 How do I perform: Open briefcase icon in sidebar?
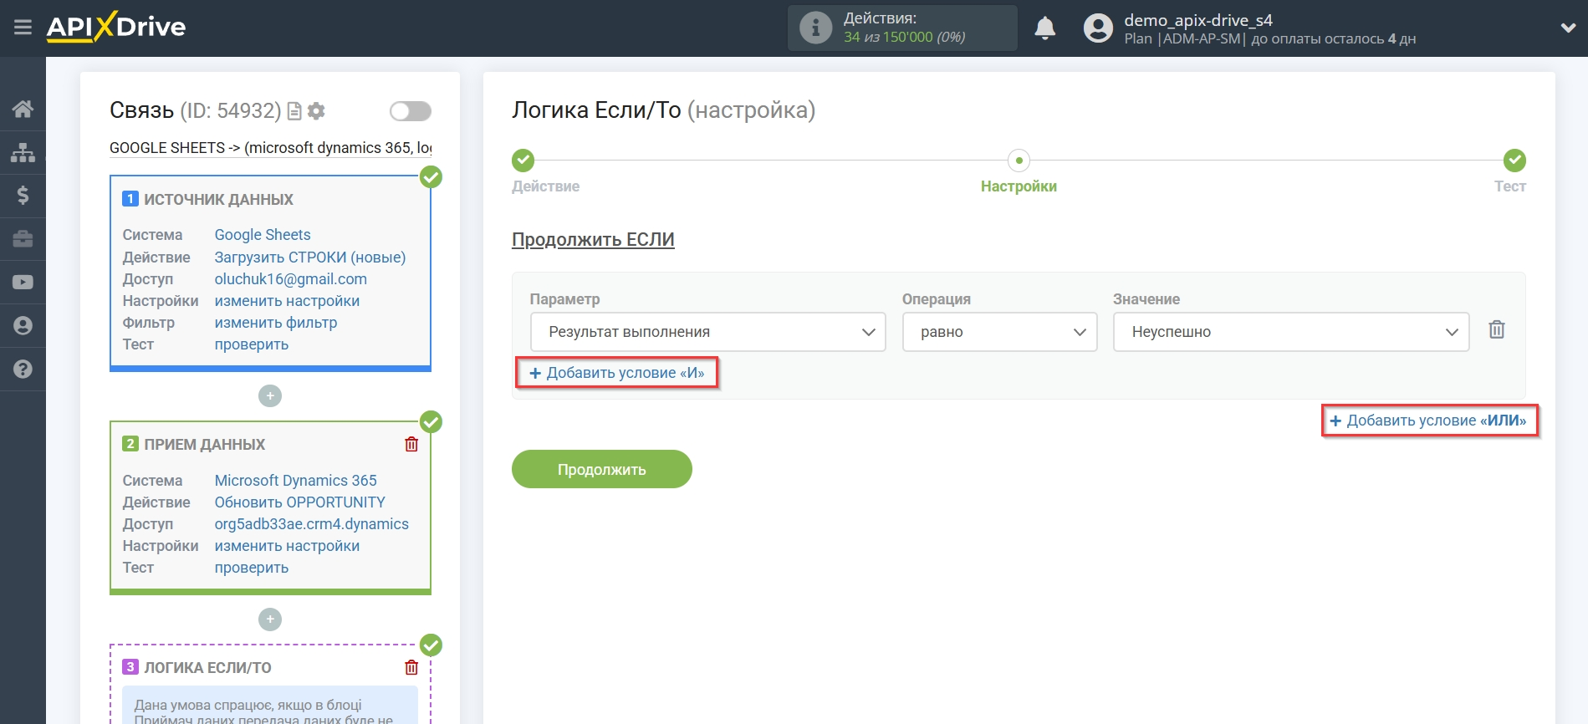[x=23, y=239]
